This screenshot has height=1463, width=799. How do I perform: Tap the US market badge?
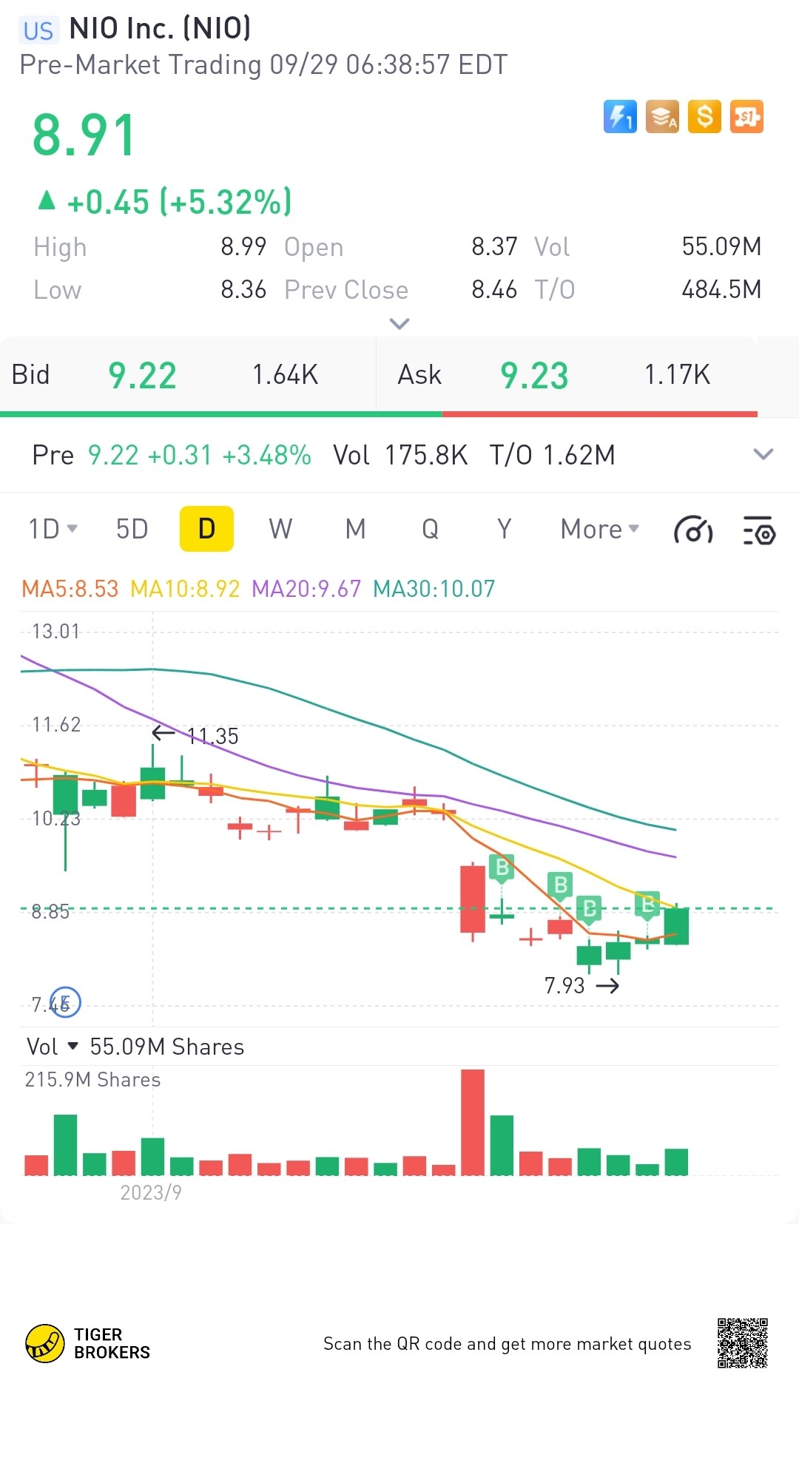point(38,30)
